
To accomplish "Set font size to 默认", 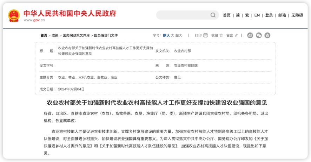I will [x=166, y=35].
